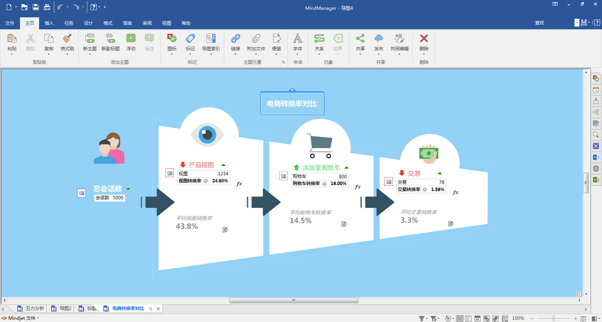
Task: Click the Publish (发布) cloud icon
Action: click(379, 38)
